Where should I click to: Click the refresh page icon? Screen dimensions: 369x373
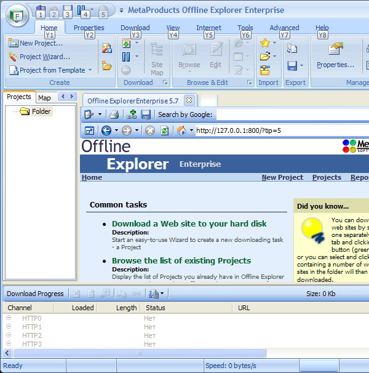pos(164,130)
